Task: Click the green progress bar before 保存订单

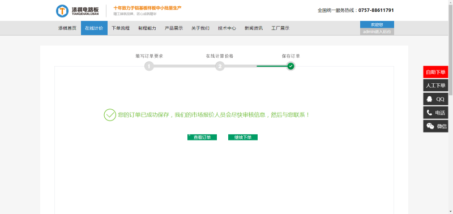Action: pyautogui.click(x=272, y=66)
